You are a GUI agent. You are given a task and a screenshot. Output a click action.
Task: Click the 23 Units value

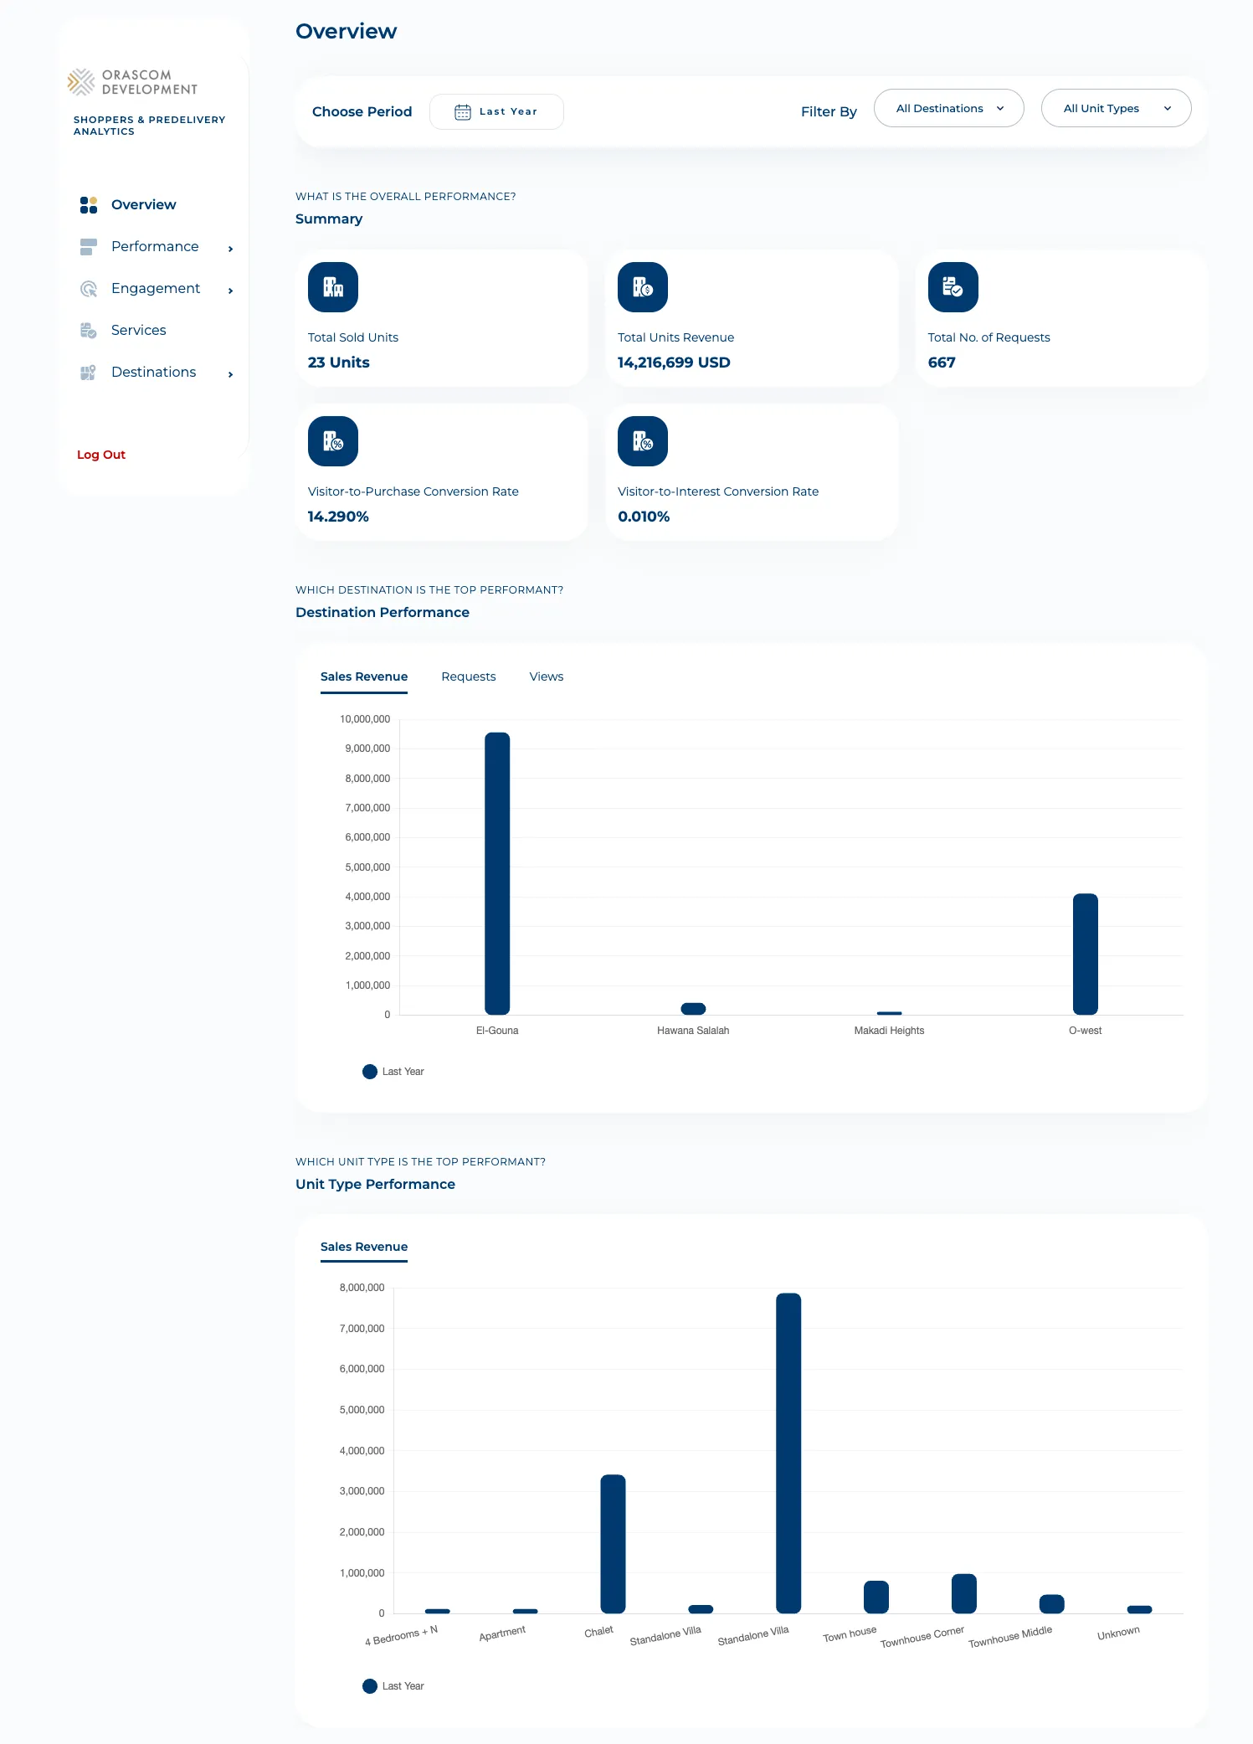(x=339, y=363)
